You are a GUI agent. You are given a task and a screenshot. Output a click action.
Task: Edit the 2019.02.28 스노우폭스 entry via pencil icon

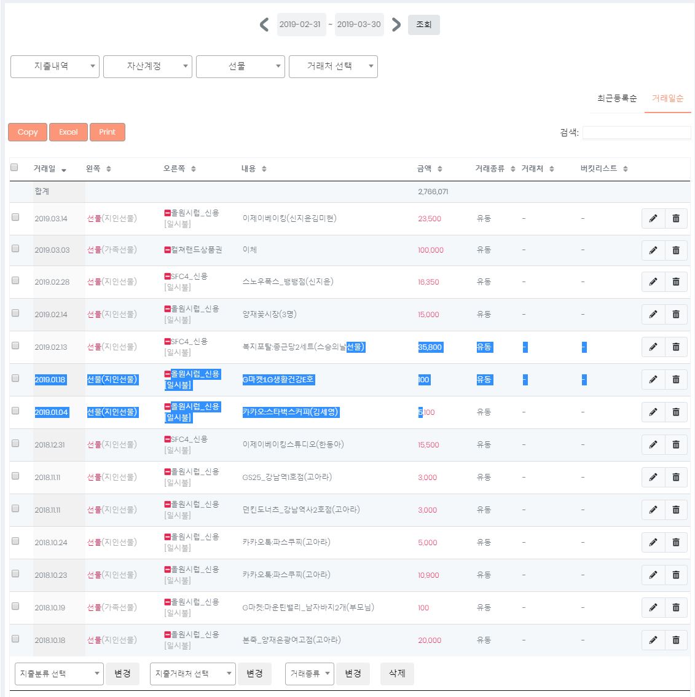coord(653,282)
